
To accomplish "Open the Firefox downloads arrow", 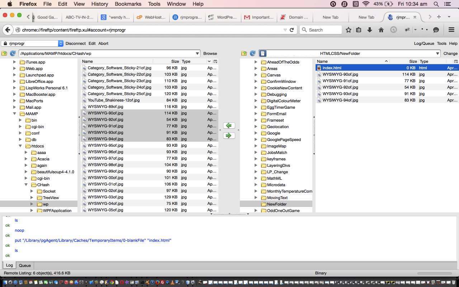I will pos(370,30).
